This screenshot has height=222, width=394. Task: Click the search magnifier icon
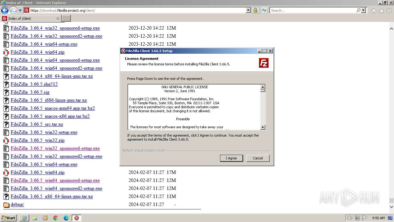[x=358, y=10]
